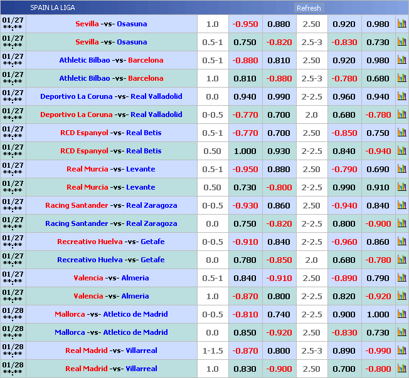The height and width of the screenshot is (378, 409).
Task: Open chart icon for Deportivo-Valladolid 0.0 handicap row
Action: [401, 96]
